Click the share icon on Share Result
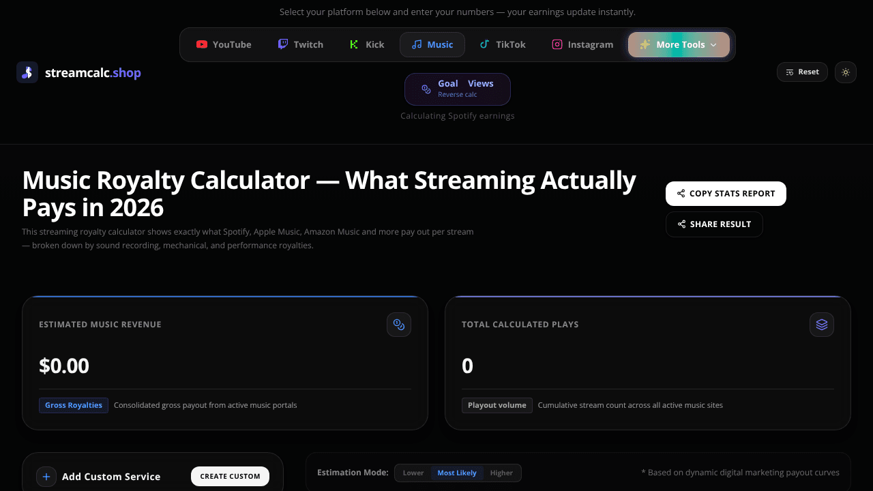Image resolution: width=873 pixels, height=491 pixels. click(x=681, y=224)
